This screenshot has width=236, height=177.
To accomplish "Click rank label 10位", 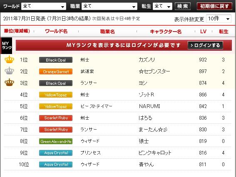I will tap(24, 164).
